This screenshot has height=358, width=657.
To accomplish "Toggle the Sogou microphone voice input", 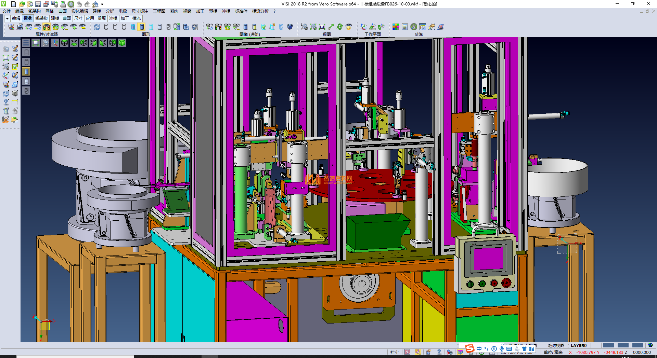I will click(501, 349).
